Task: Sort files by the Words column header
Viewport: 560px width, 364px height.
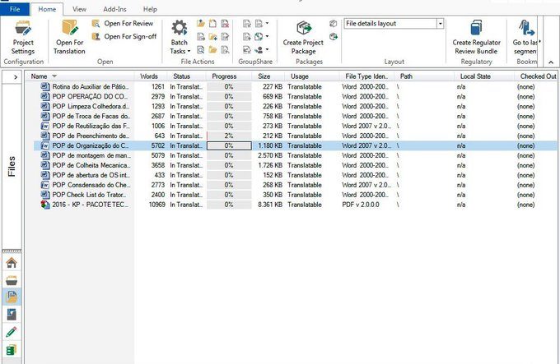Action: tap(149, 76)
